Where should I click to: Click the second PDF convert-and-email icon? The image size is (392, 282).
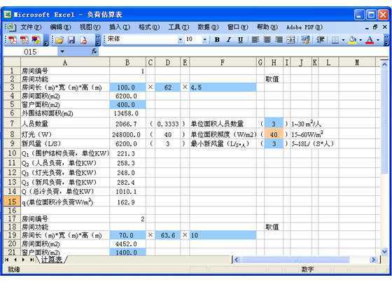(24, 40)
